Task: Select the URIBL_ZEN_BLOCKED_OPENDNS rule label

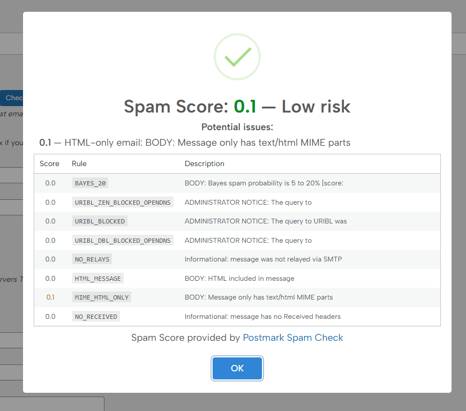Action: 123,203
